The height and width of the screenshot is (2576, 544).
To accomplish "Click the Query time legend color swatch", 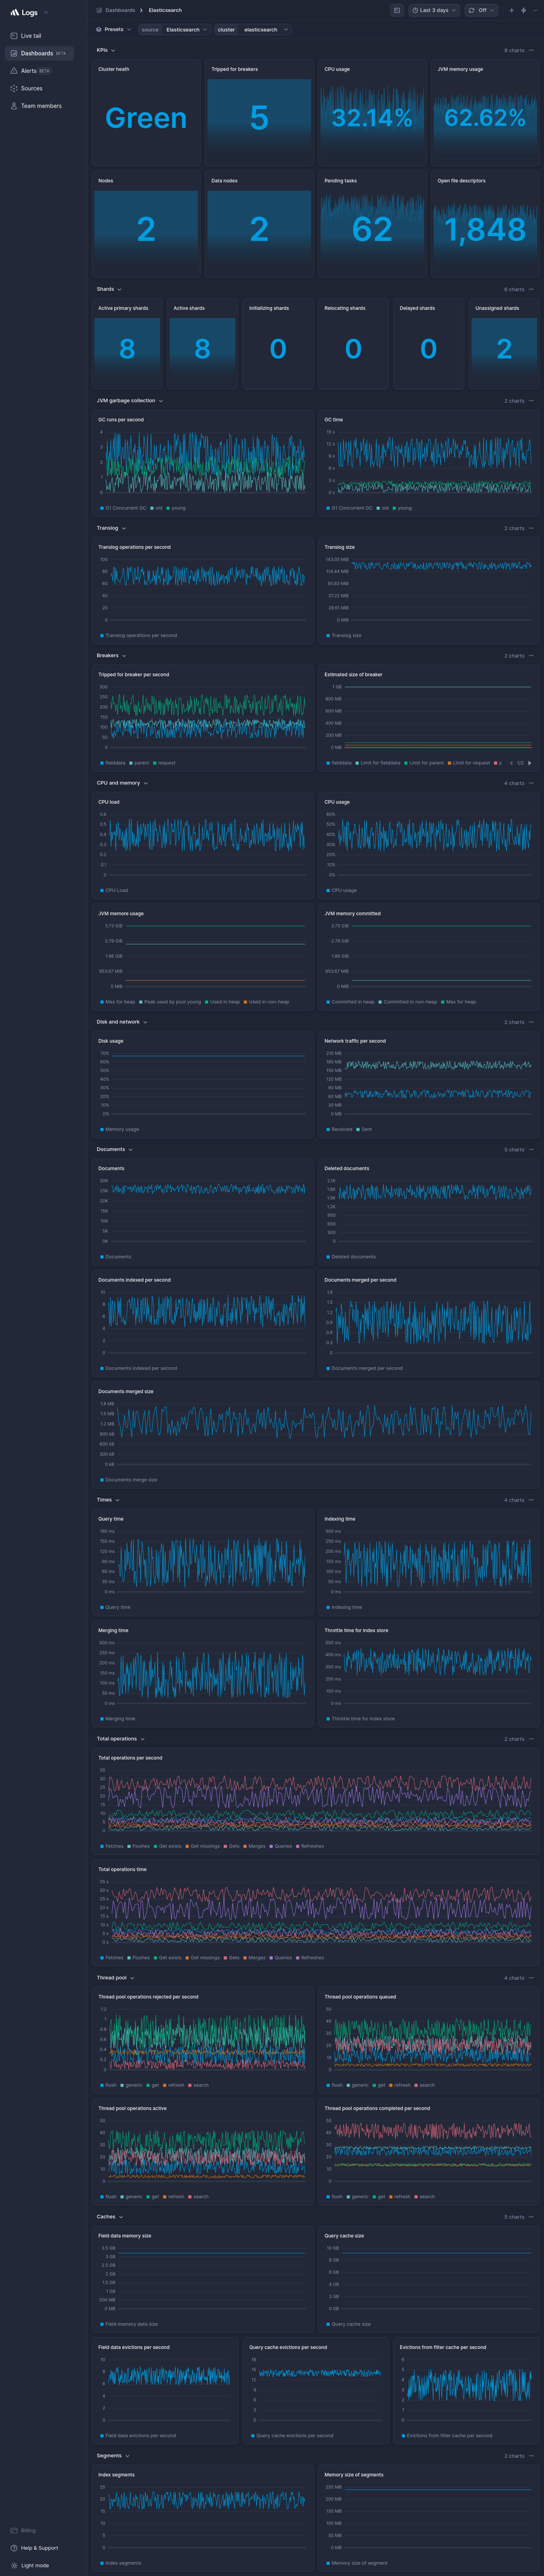I will (102, 1607).
